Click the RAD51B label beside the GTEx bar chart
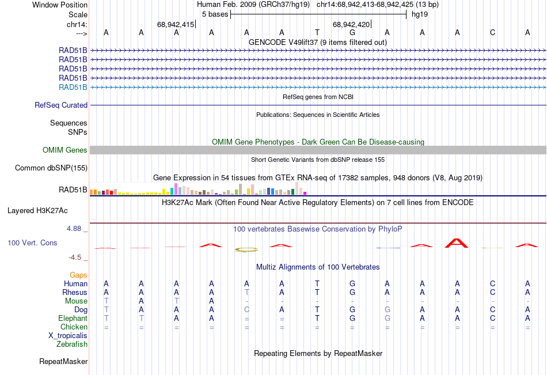The width and height of the screenshot is (547, 375). [x=73, y=190]
